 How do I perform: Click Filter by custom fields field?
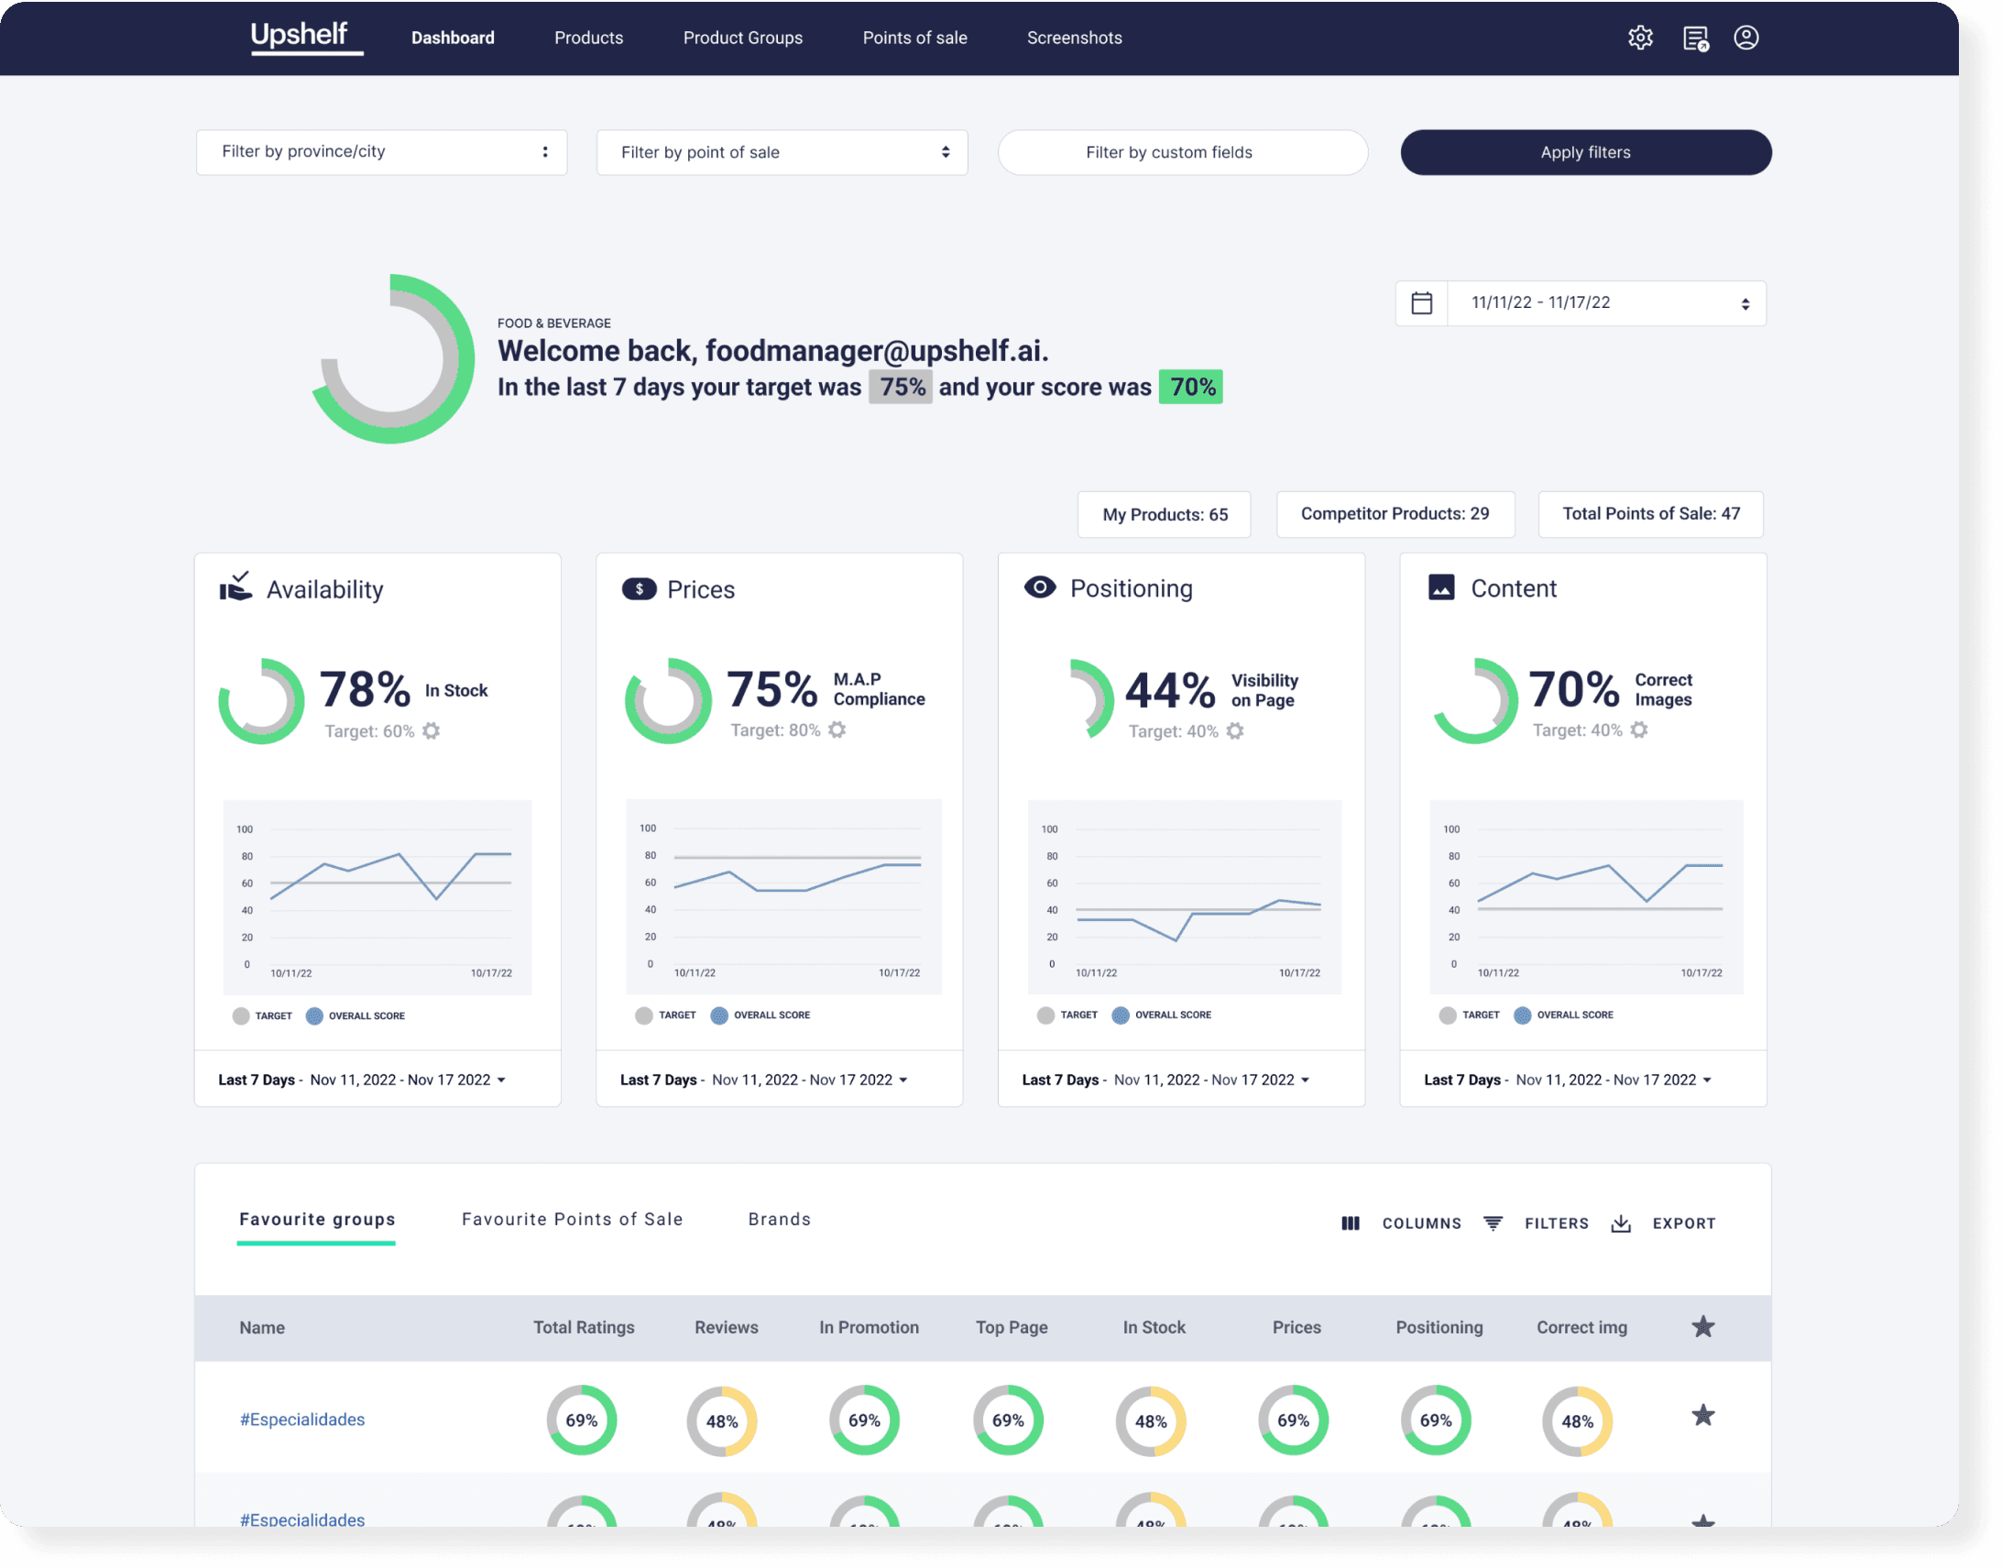point(1182,152)
